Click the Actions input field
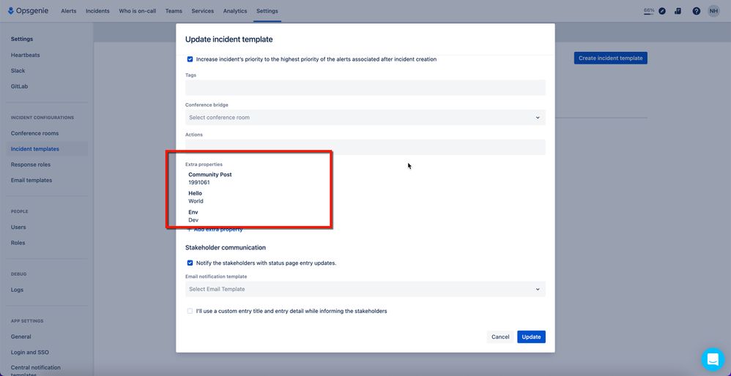Viewport: 731px width, 376px height. click(x=365, y=147)
